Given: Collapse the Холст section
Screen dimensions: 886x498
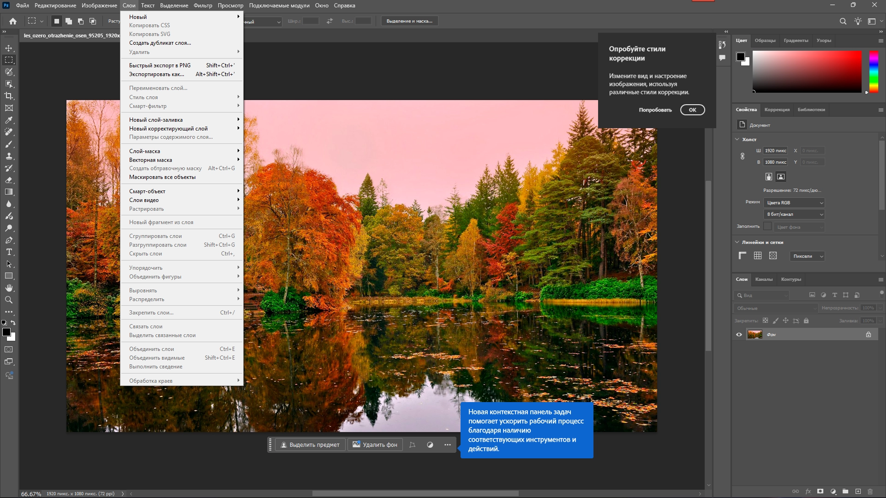Looking at the screenshot, I should point(737,139).
